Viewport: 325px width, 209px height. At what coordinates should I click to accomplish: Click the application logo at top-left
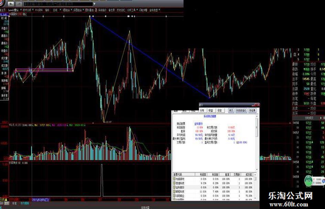[x=2, y=3]
